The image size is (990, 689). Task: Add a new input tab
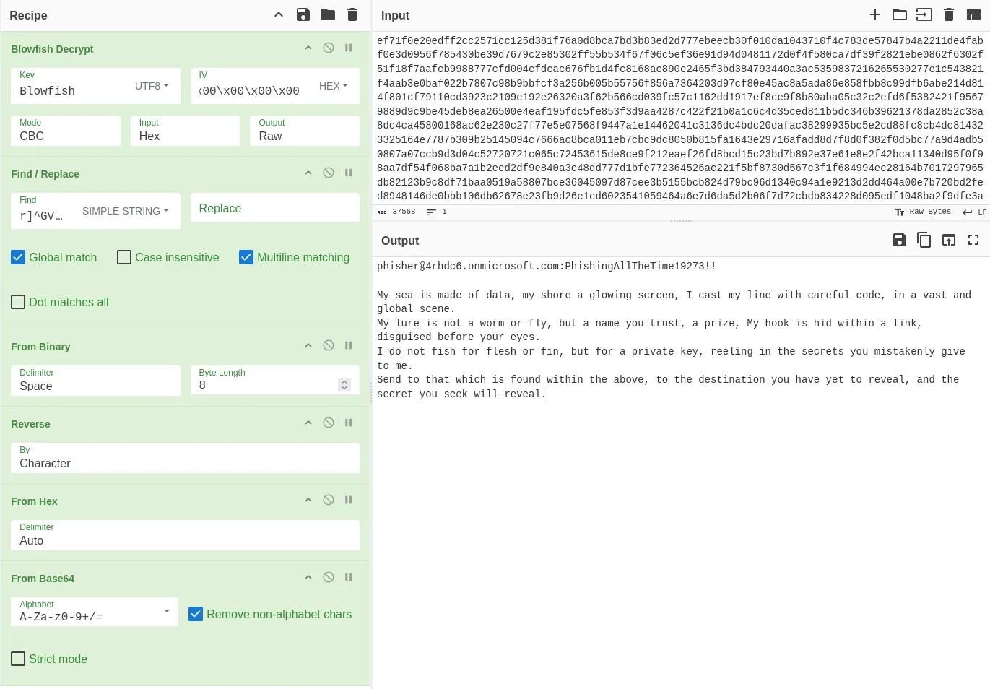click(874, 14)
